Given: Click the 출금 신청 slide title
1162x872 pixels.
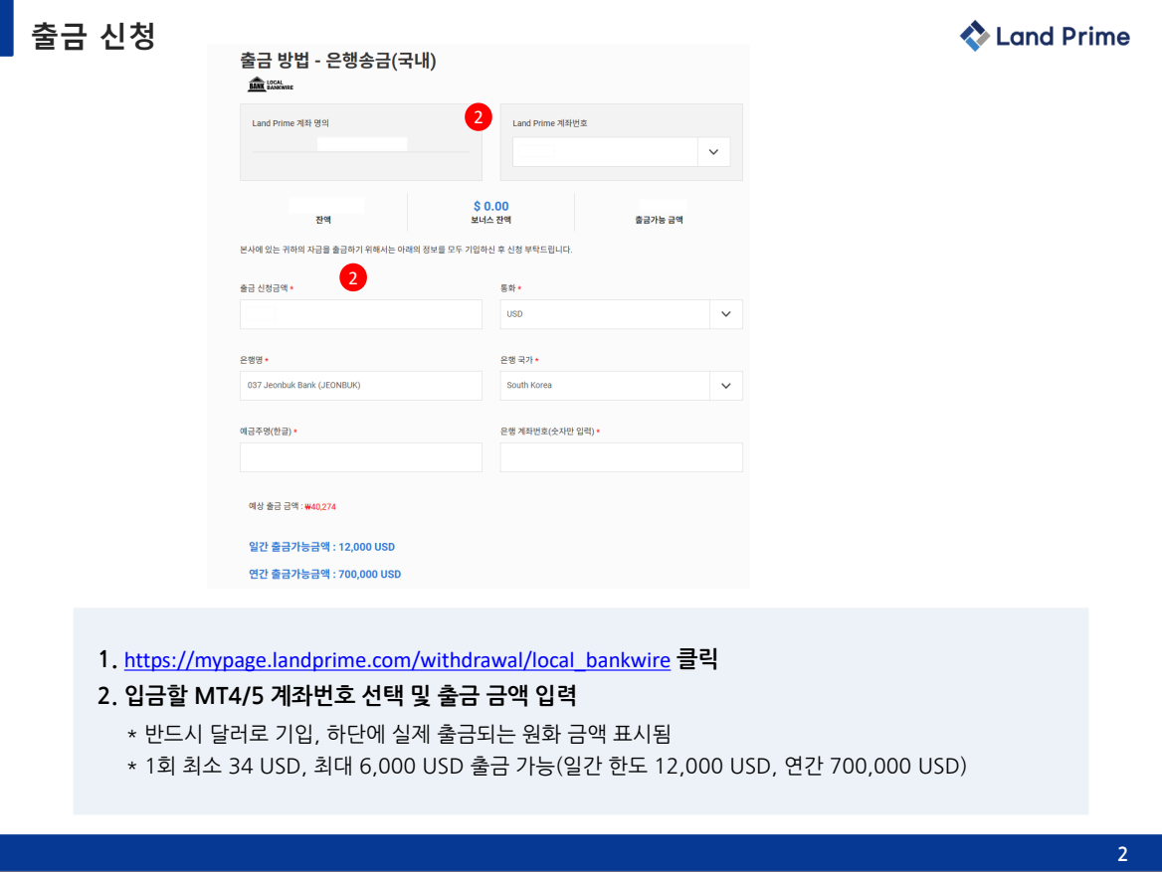Looking at the screenshot, I should point(94,36).
